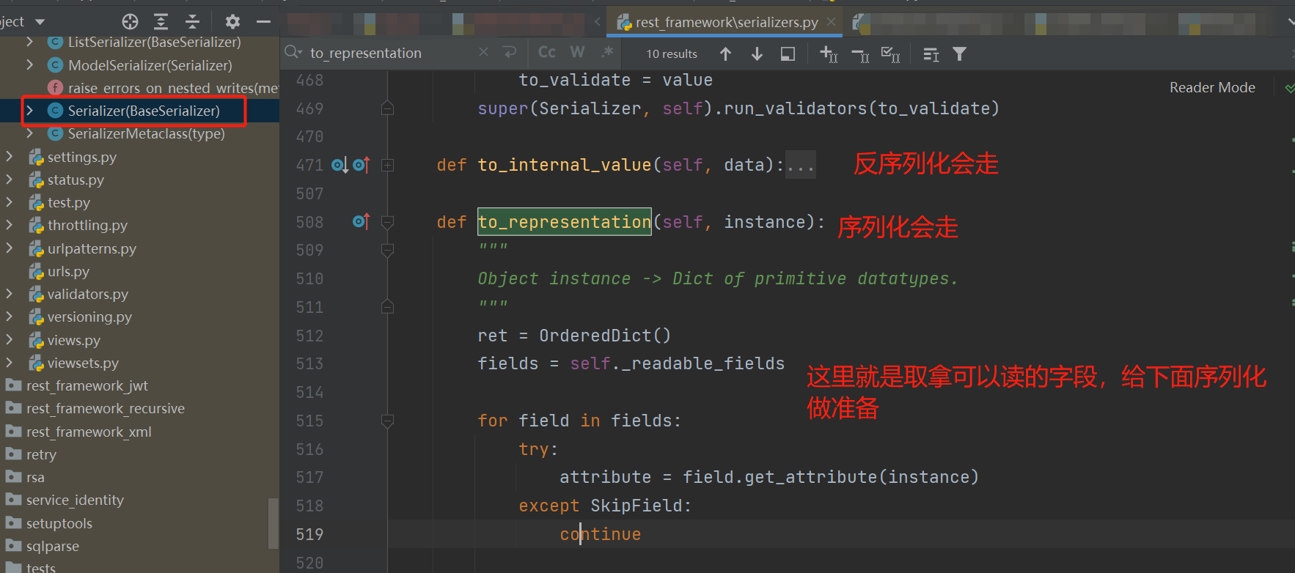Expand ListSerializer(BaseSerializer) class node
The image size is (1295, 573).
point(29,42)
